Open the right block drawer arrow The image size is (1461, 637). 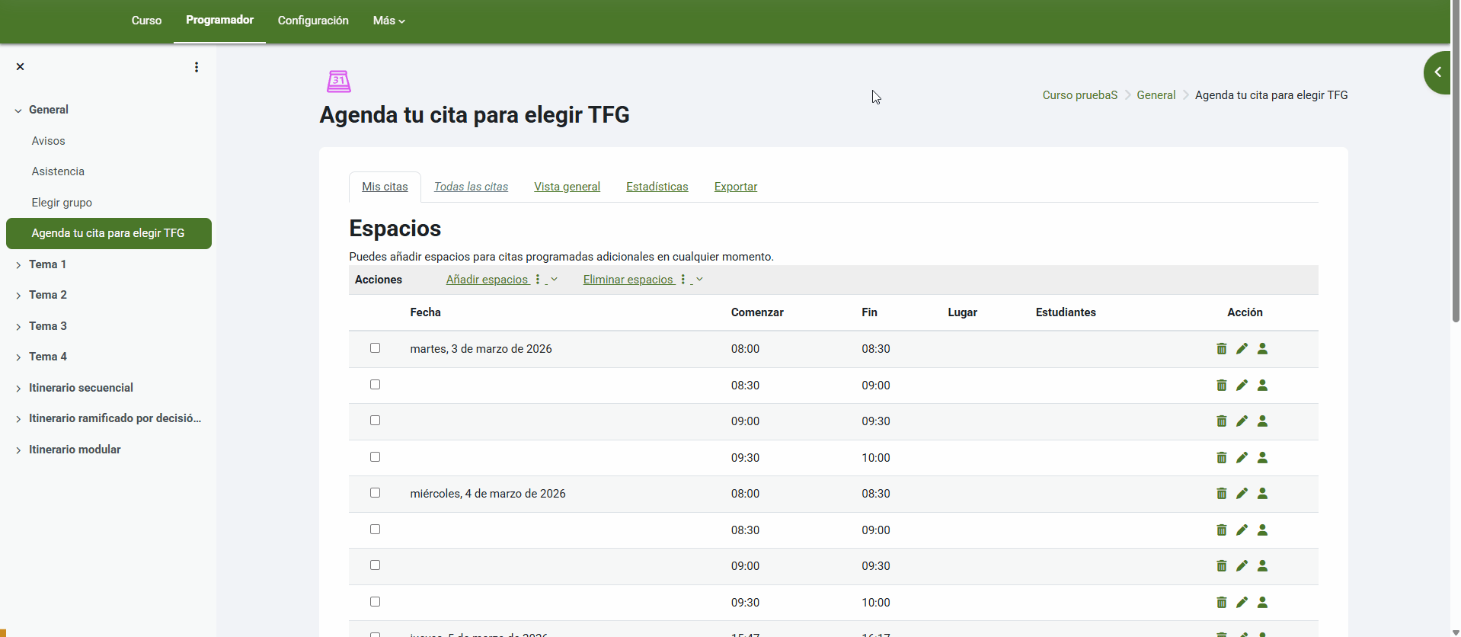pyautogui.click(x=1437, y=72)
